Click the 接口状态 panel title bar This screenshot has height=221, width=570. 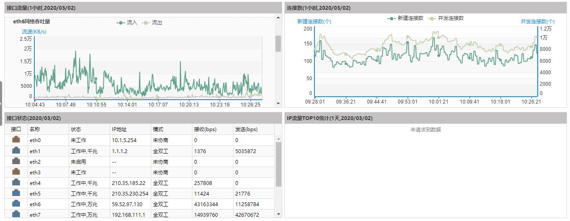[x=143, y=118]
